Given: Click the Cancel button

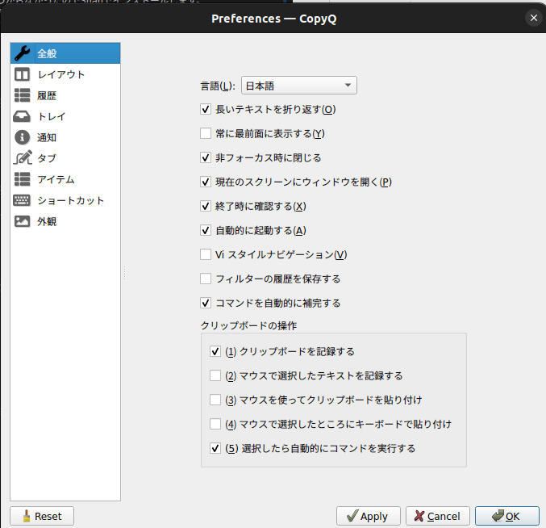Looking at the screenshot, I should click(438, 516).
